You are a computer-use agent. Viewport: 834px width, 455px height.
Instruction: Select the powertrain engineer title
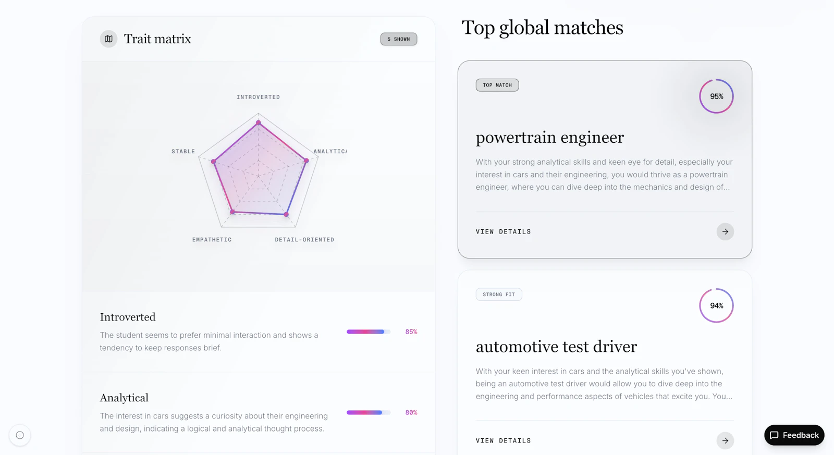click(550, 137)
